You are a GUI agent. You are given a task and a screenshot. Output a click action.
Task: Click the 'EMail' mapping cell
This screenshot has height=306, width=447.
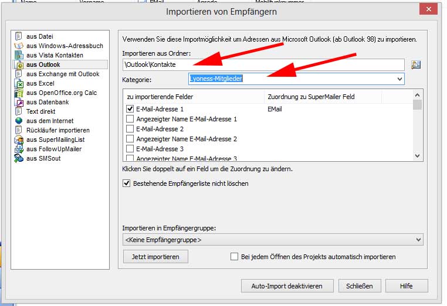(275, 109)
